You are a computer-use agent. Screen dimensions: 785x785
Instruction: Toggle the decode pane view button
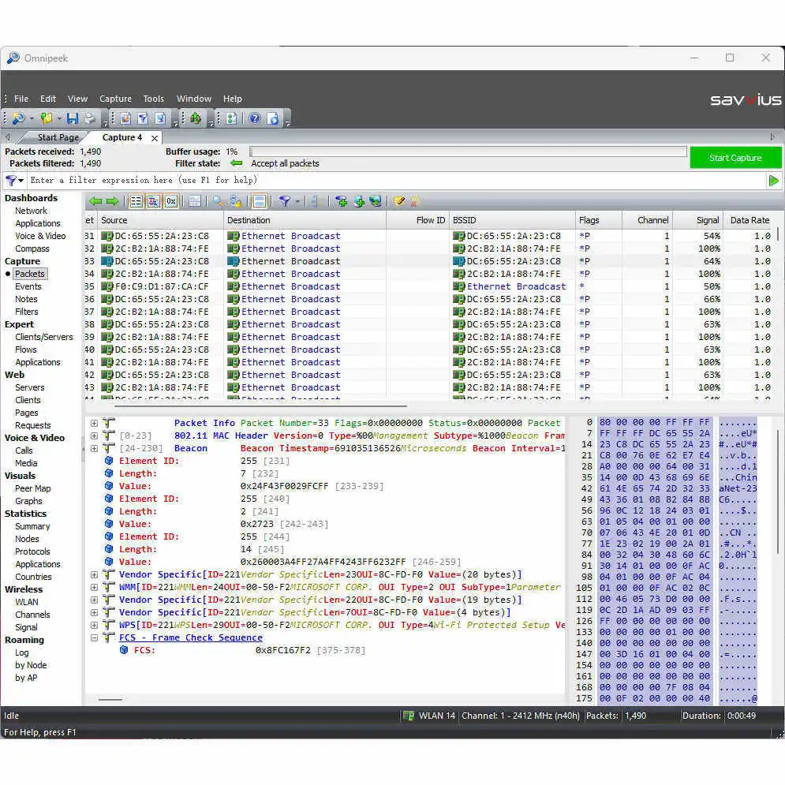click(x=153, y=201)
